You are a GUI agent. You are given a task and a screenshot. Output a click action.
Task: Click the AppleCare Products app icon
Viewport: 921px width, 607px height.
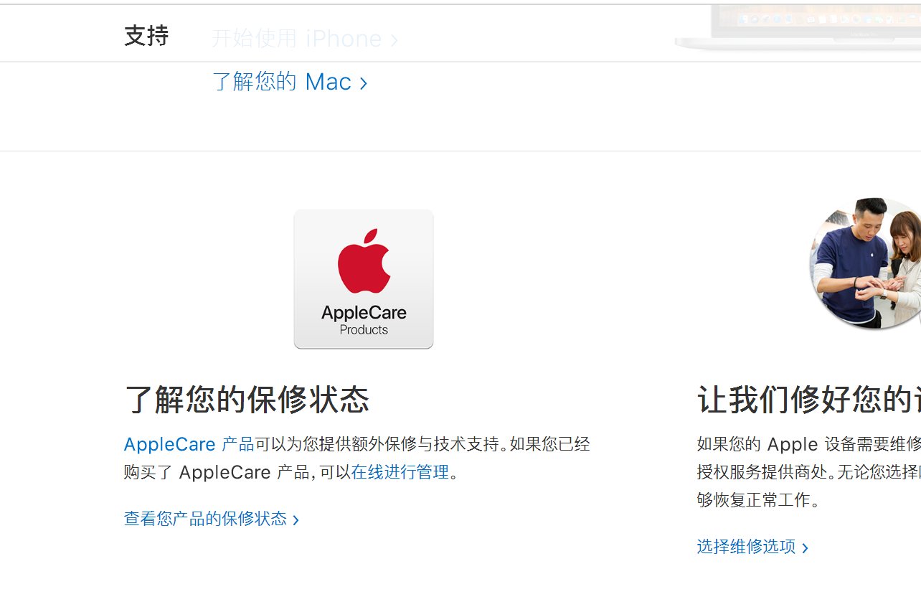pos(363,278)
